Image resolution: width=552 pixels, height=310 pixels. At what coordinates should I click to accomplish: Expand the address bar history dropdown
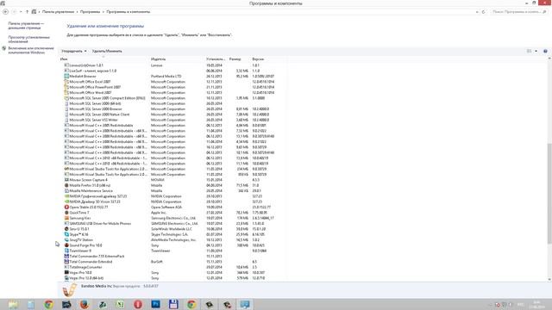(477, 12)
